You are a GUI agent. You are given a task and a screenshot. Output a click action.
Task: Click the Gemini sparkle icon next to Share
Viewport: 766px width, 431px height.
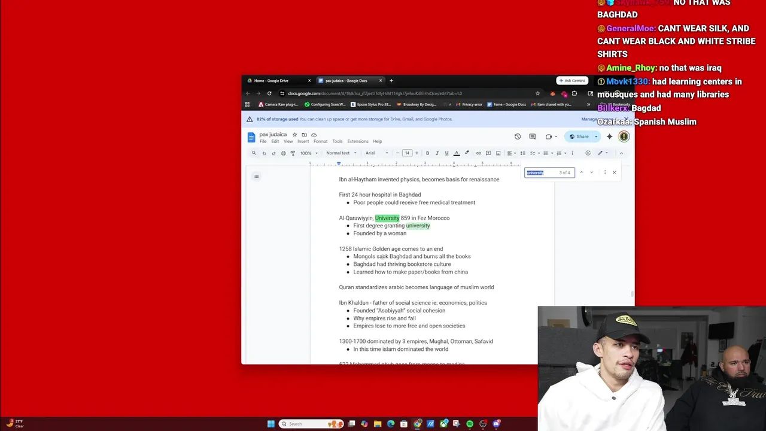[609, 136]
